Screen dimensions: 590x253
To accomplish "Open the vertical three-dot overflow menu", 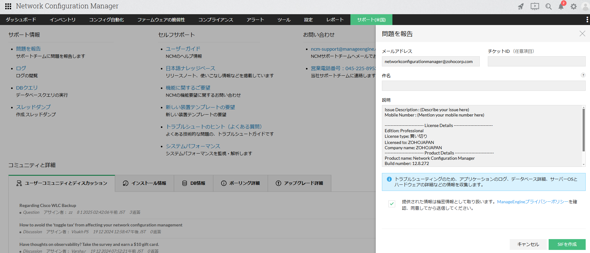I will (x=587, y=20).
